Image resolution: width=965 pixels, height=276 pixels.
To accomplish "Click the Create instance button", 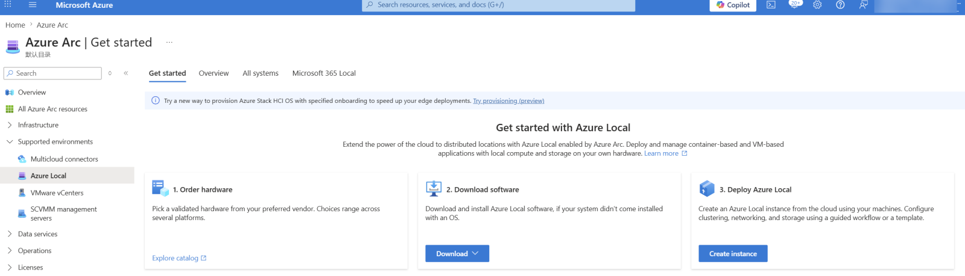I will (x=733, y=254).
